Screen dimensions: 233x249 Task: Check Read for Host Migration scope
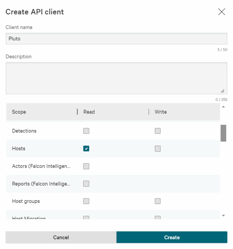tap(86, 217)
